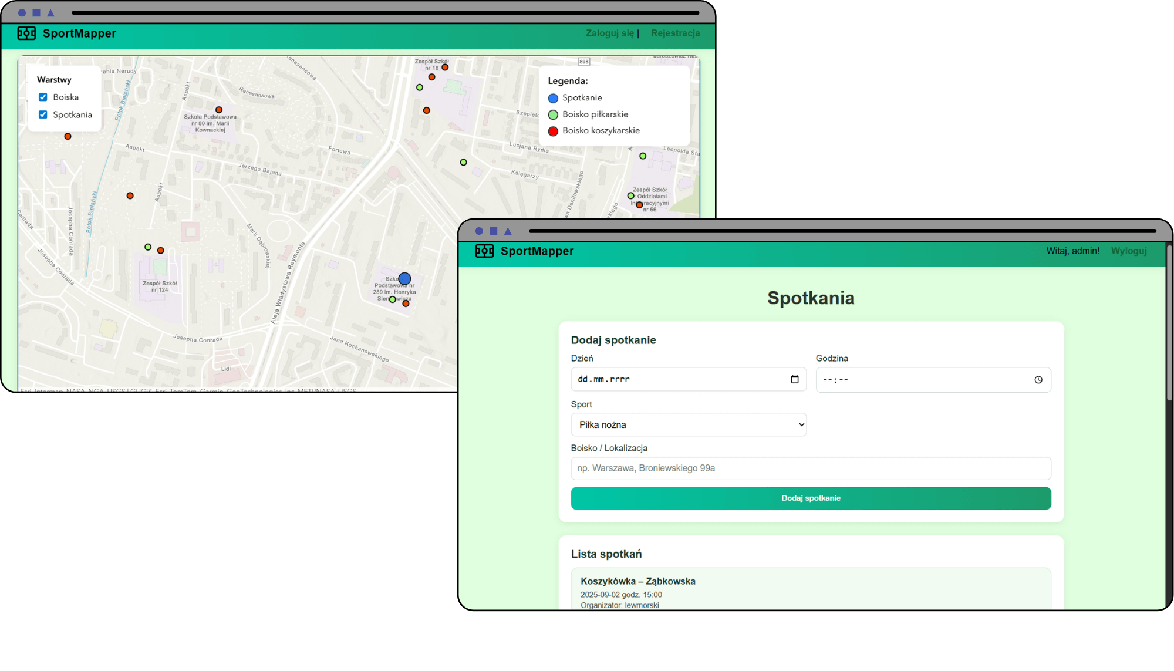Image resolution: width=1174 pixels, height=671 pixels.
Task: Click the green marker near Zespół Szkół nr 124
Action: tap(148, 247)
